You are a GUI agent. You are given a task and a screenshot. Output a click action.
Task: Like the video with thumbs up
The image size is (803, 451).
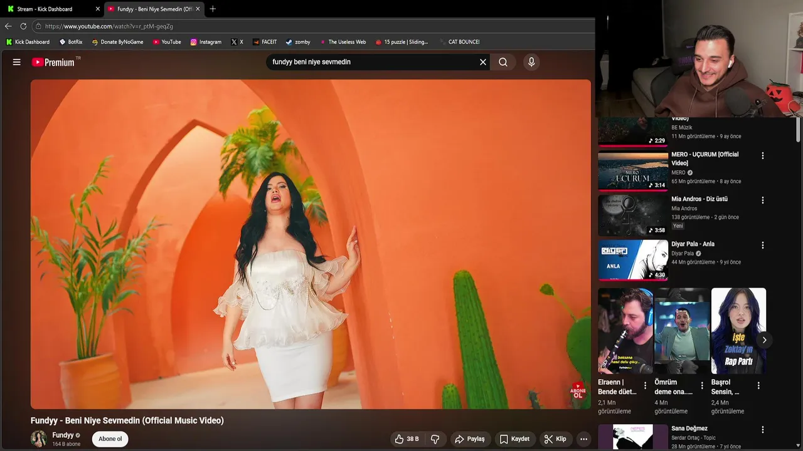coord(407,439)
